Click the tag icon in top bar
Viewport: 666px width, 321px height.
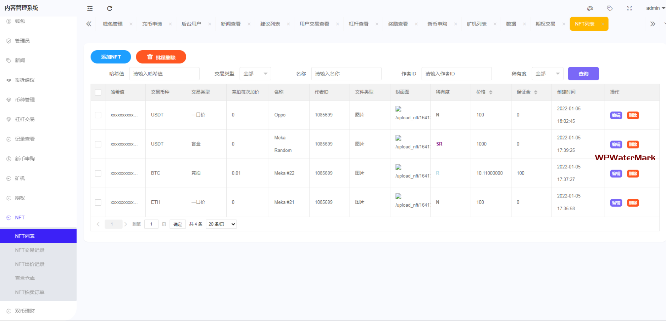610,8
